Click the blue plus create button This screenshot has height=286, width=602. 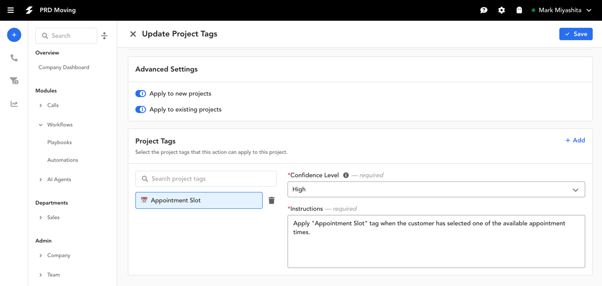[14, 35]
